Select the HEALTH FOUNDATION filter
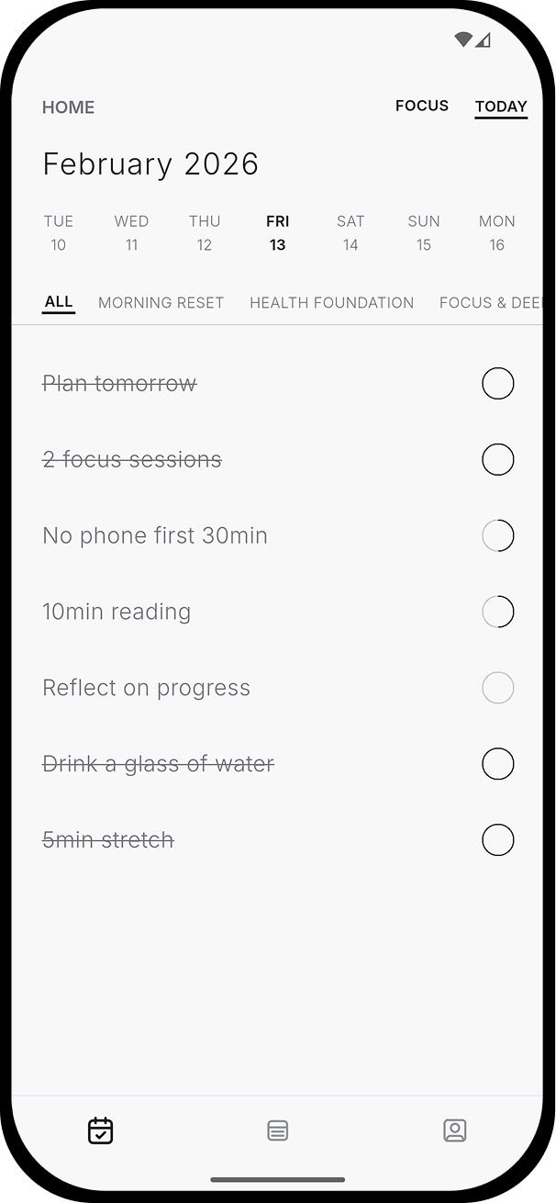 coord(331,302)
